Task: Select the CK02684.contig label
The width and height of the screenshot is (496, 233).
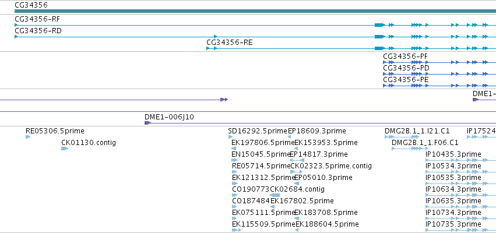Action: point(297,189)
